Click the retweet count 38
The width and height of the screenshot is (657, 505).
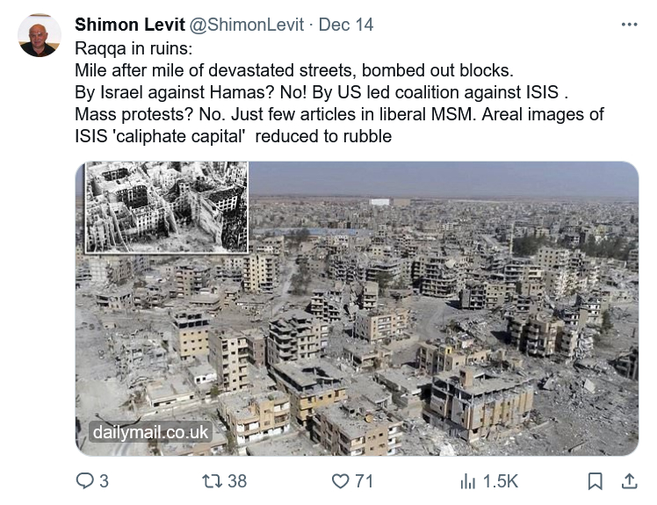(236, 480)
